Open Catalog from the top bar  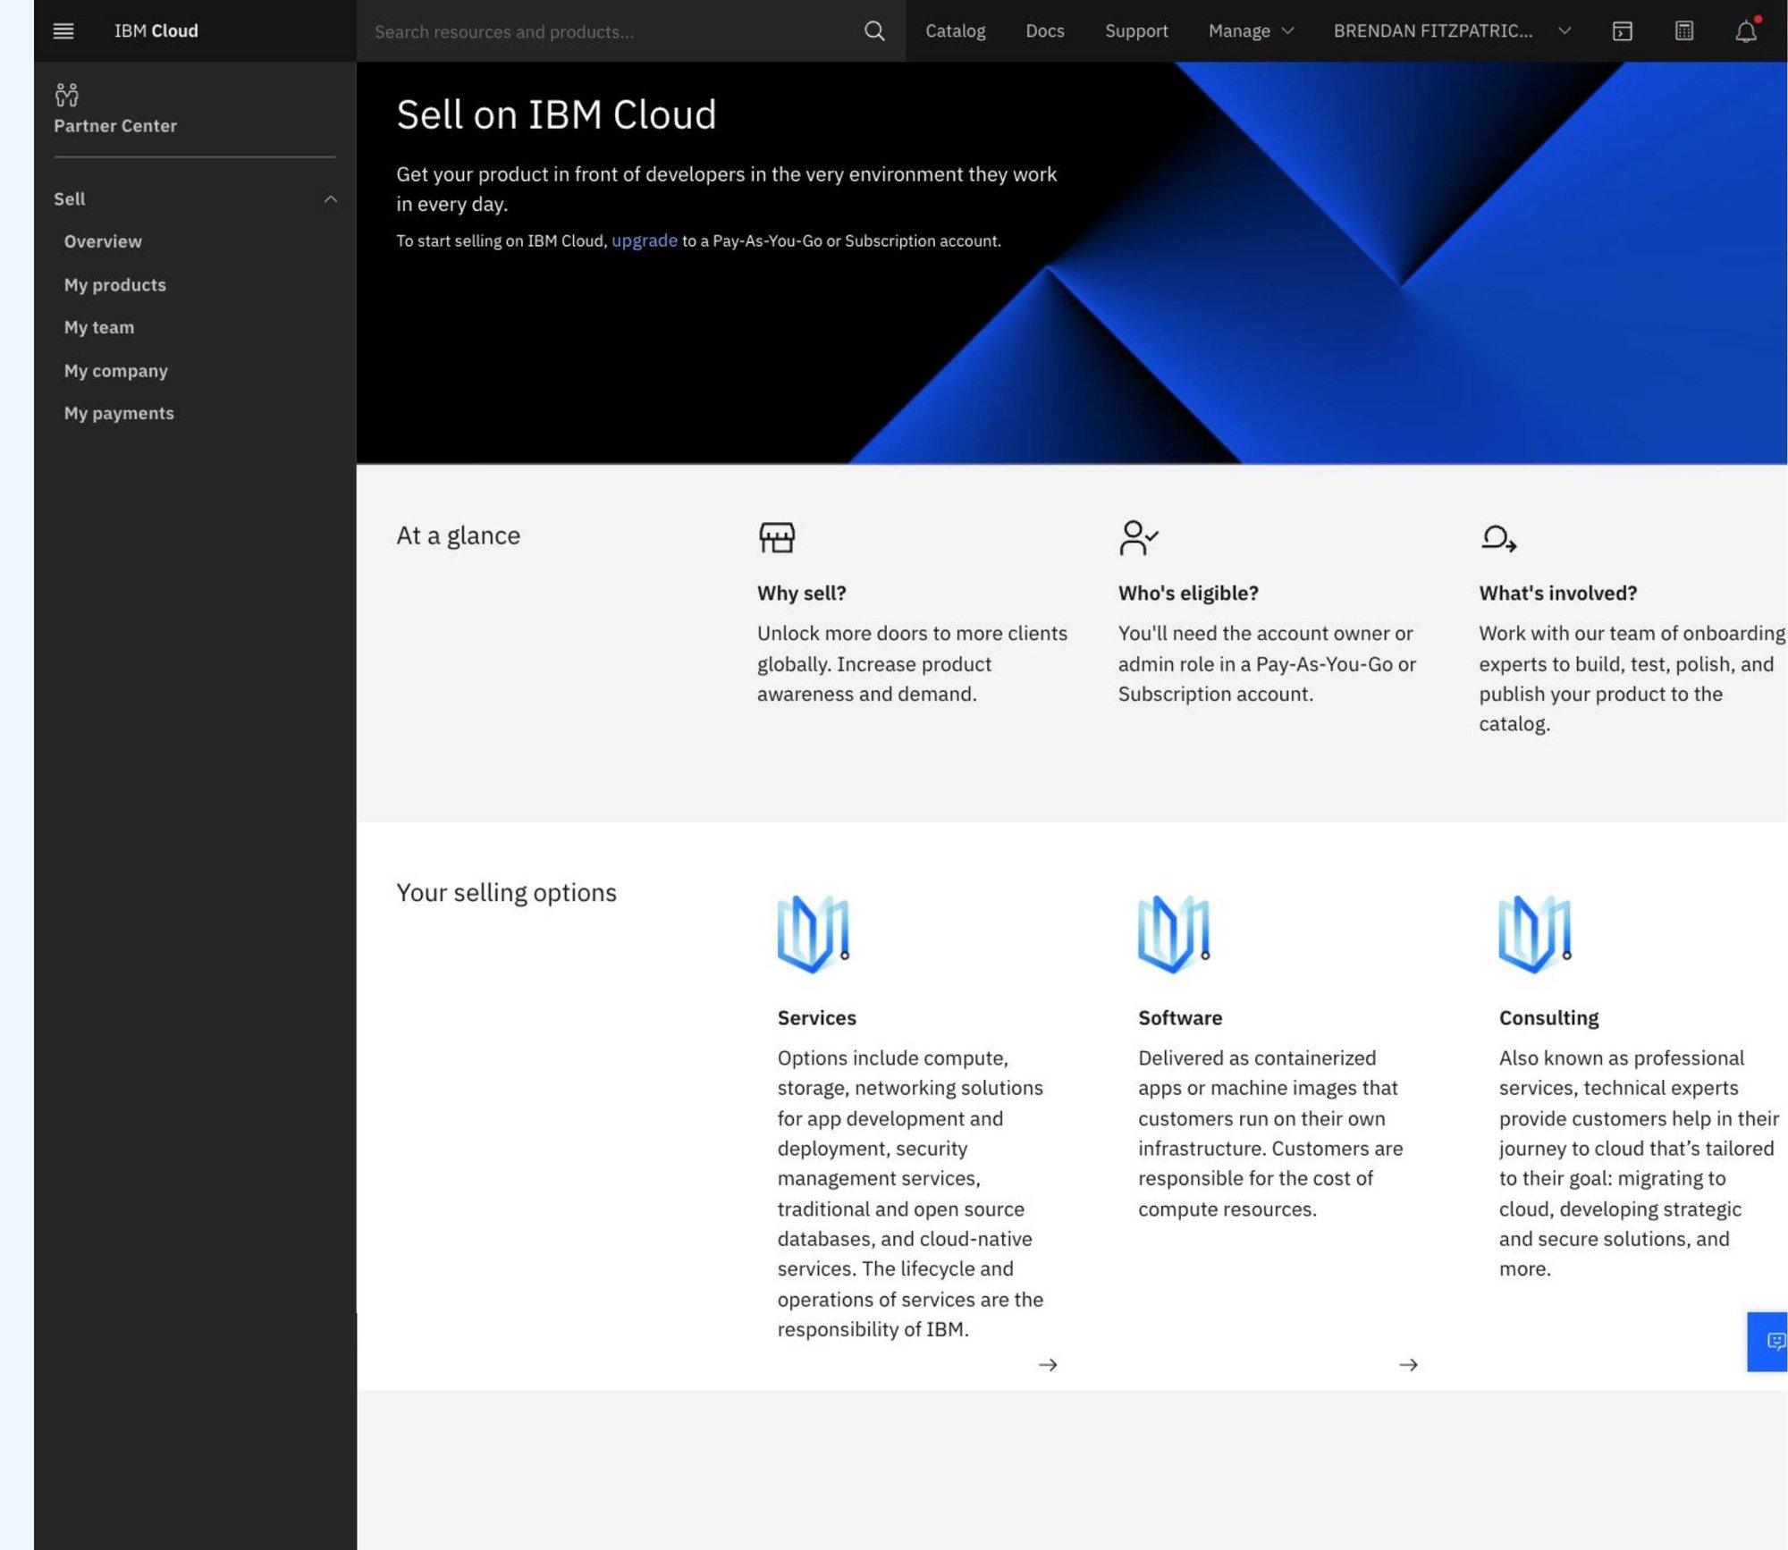coord(955,31)
